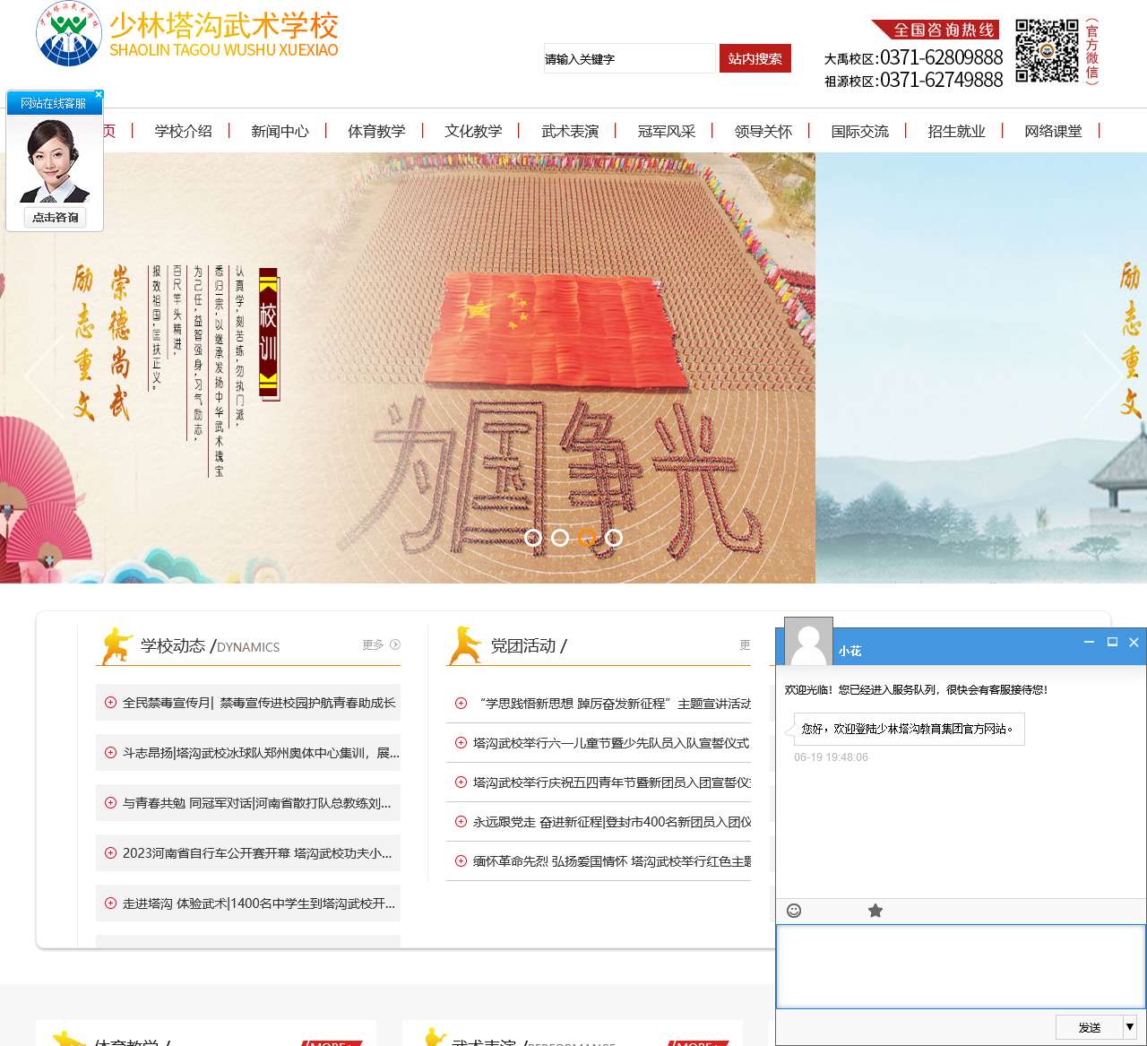The height and width of the screenshot is (1046, 1147).
Task: Open the 文化教学 menu item
Action: click(473, 131)
